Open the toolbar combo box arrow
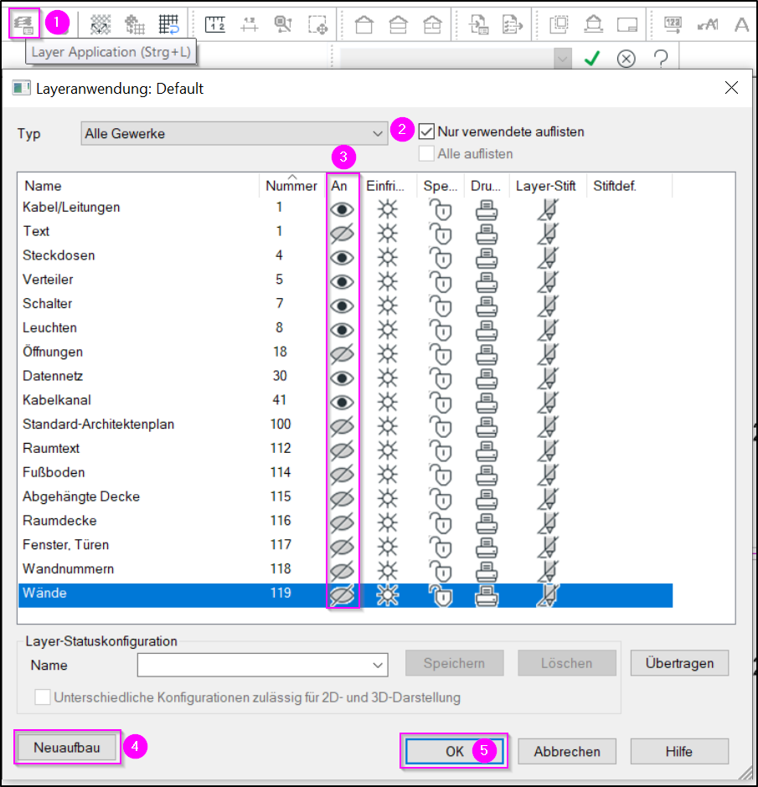The width and height of the screenshot is (758, 787). click(x=562, y=59)
